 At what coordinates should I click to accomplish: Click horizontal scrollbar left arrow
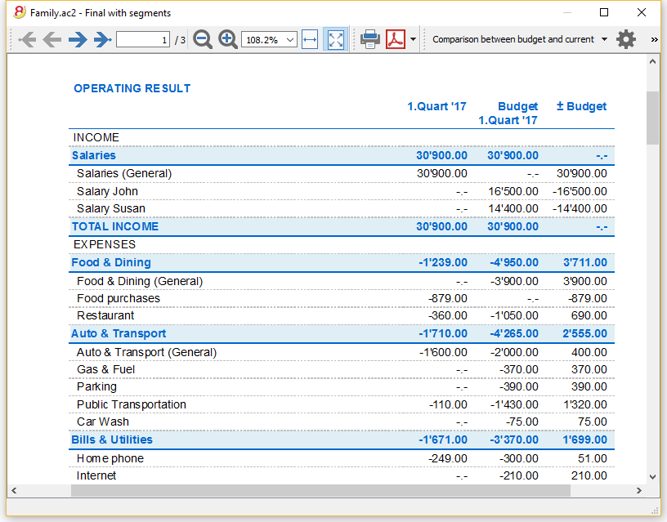[x=14, y=490]
